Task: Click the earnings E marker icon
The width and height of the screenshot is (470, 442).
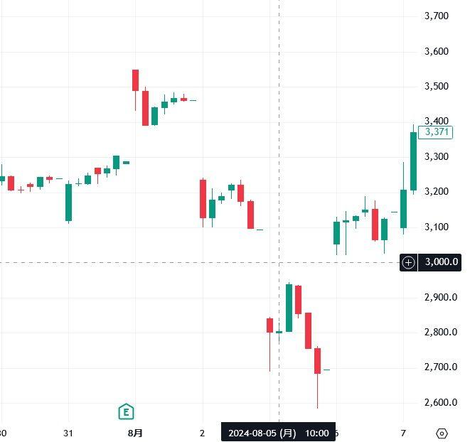Action: 126,411
